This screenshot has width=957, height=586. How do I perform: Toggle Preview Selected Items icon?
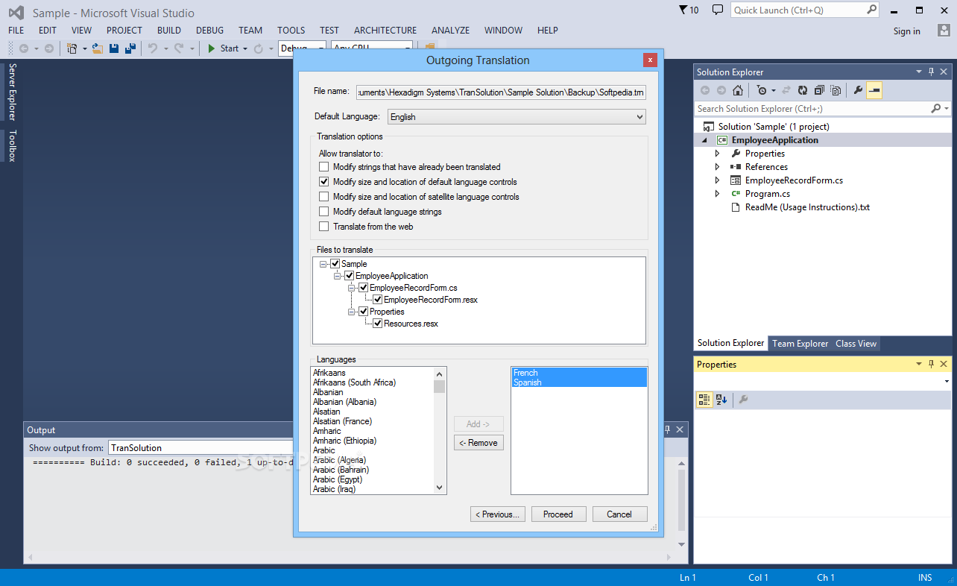tap(874, 90)
